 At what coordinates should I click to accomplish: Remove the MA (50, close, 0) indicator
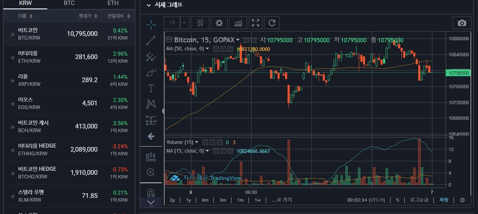(230, 49)
